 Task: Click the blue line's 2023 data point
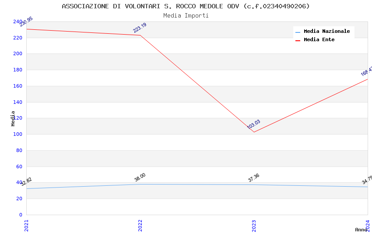tap(254, 185)
